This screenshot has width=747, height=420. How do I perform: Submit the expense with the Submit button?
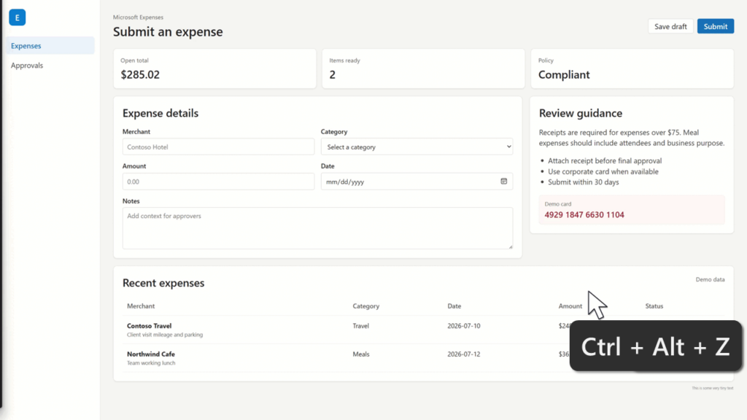715,26
